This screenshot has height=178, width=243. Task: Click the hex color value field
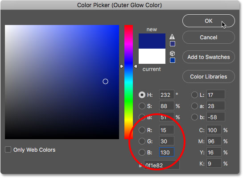(162, 165)
